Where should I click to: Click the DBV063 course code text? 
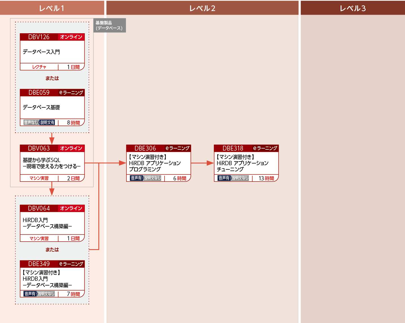click(x=39, y=148)
